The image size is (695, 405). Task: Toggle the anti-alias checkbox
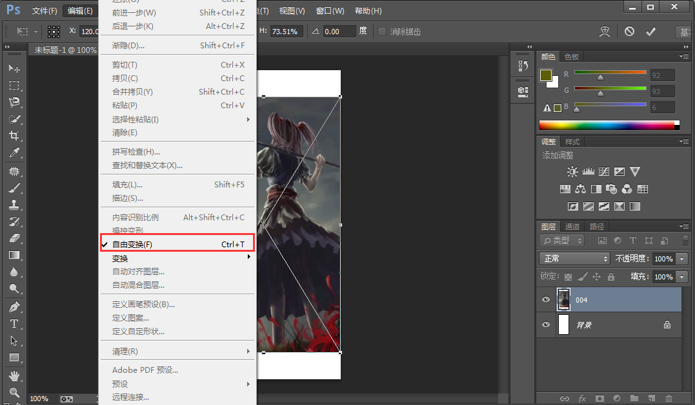(381, 32)
